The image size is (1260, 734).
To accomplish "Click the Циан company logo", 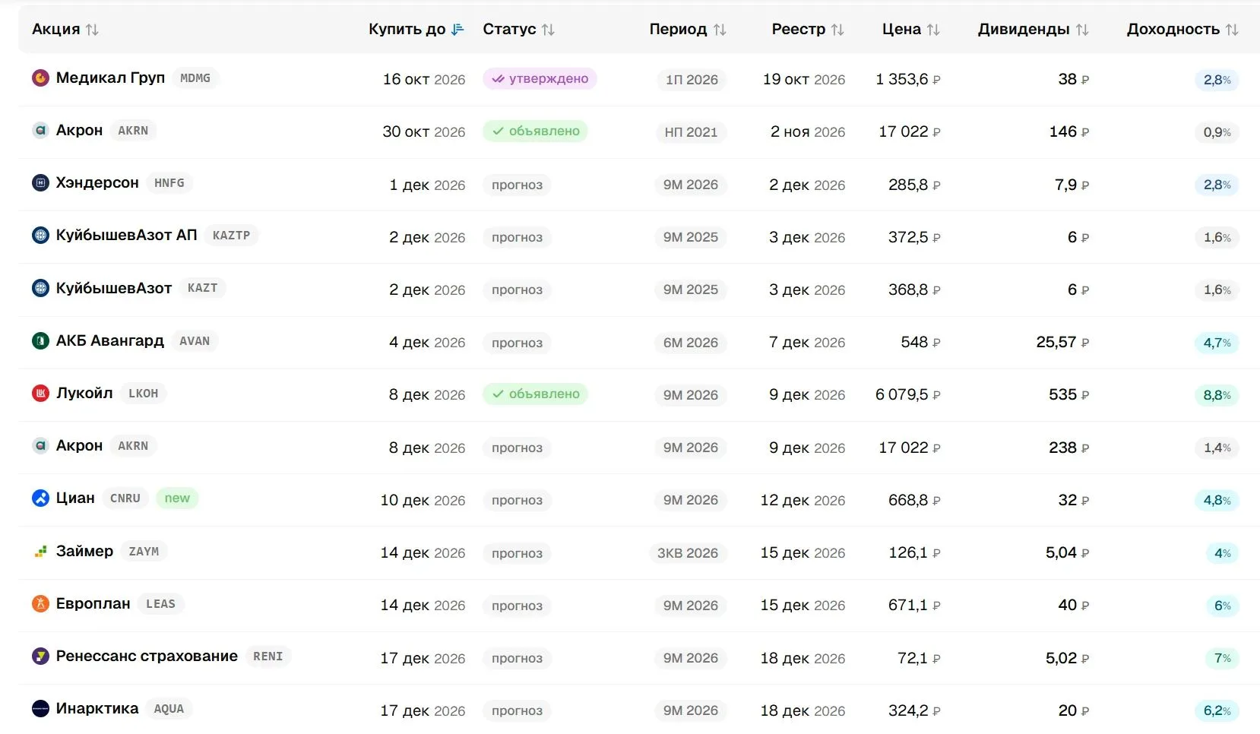I will click(x=41, y=498).
